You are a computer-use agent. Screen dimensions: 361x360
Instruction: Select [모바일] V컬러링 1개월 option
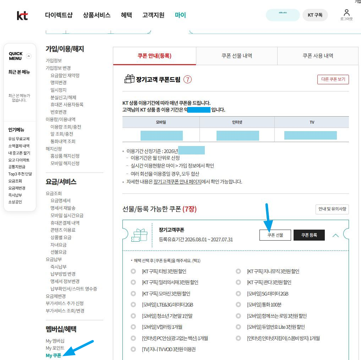(x=133, y=327)
